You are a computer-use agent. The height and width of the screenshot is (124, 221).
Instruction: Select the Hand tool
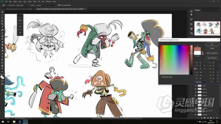click(x=2, y=66)
